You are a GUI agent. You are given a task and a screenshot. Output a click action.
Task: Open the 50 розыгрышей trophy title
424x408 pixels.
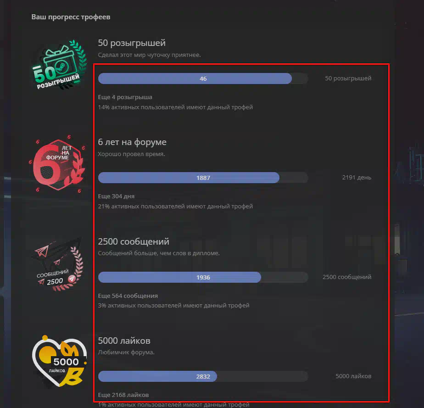pos(132,43)
